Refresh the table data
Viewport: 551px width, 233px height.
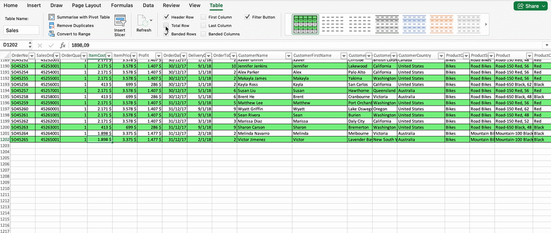(x=143, y=24)
